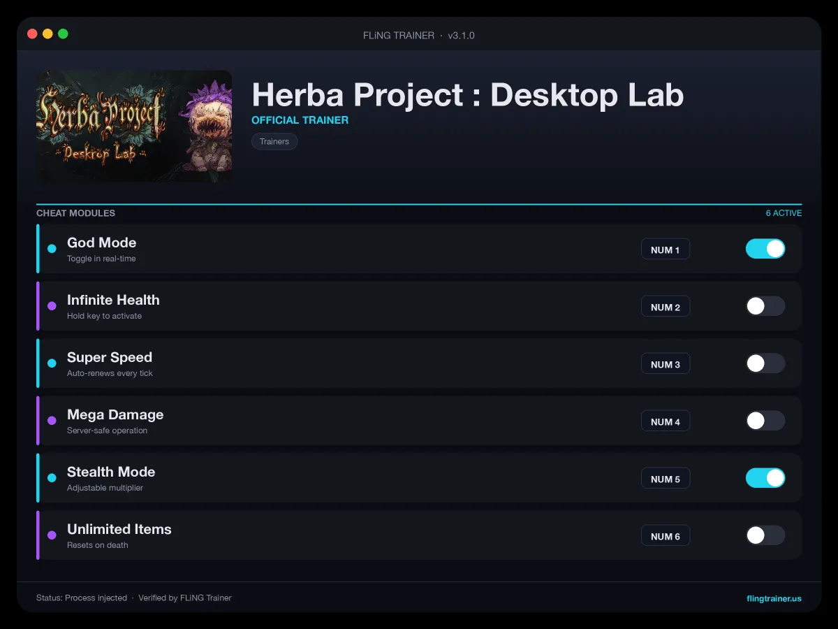Maximize window with the green button
Image resolution: width=838 pixels, height=629 pixels.
pyautogui.click(x=63, y=34)
